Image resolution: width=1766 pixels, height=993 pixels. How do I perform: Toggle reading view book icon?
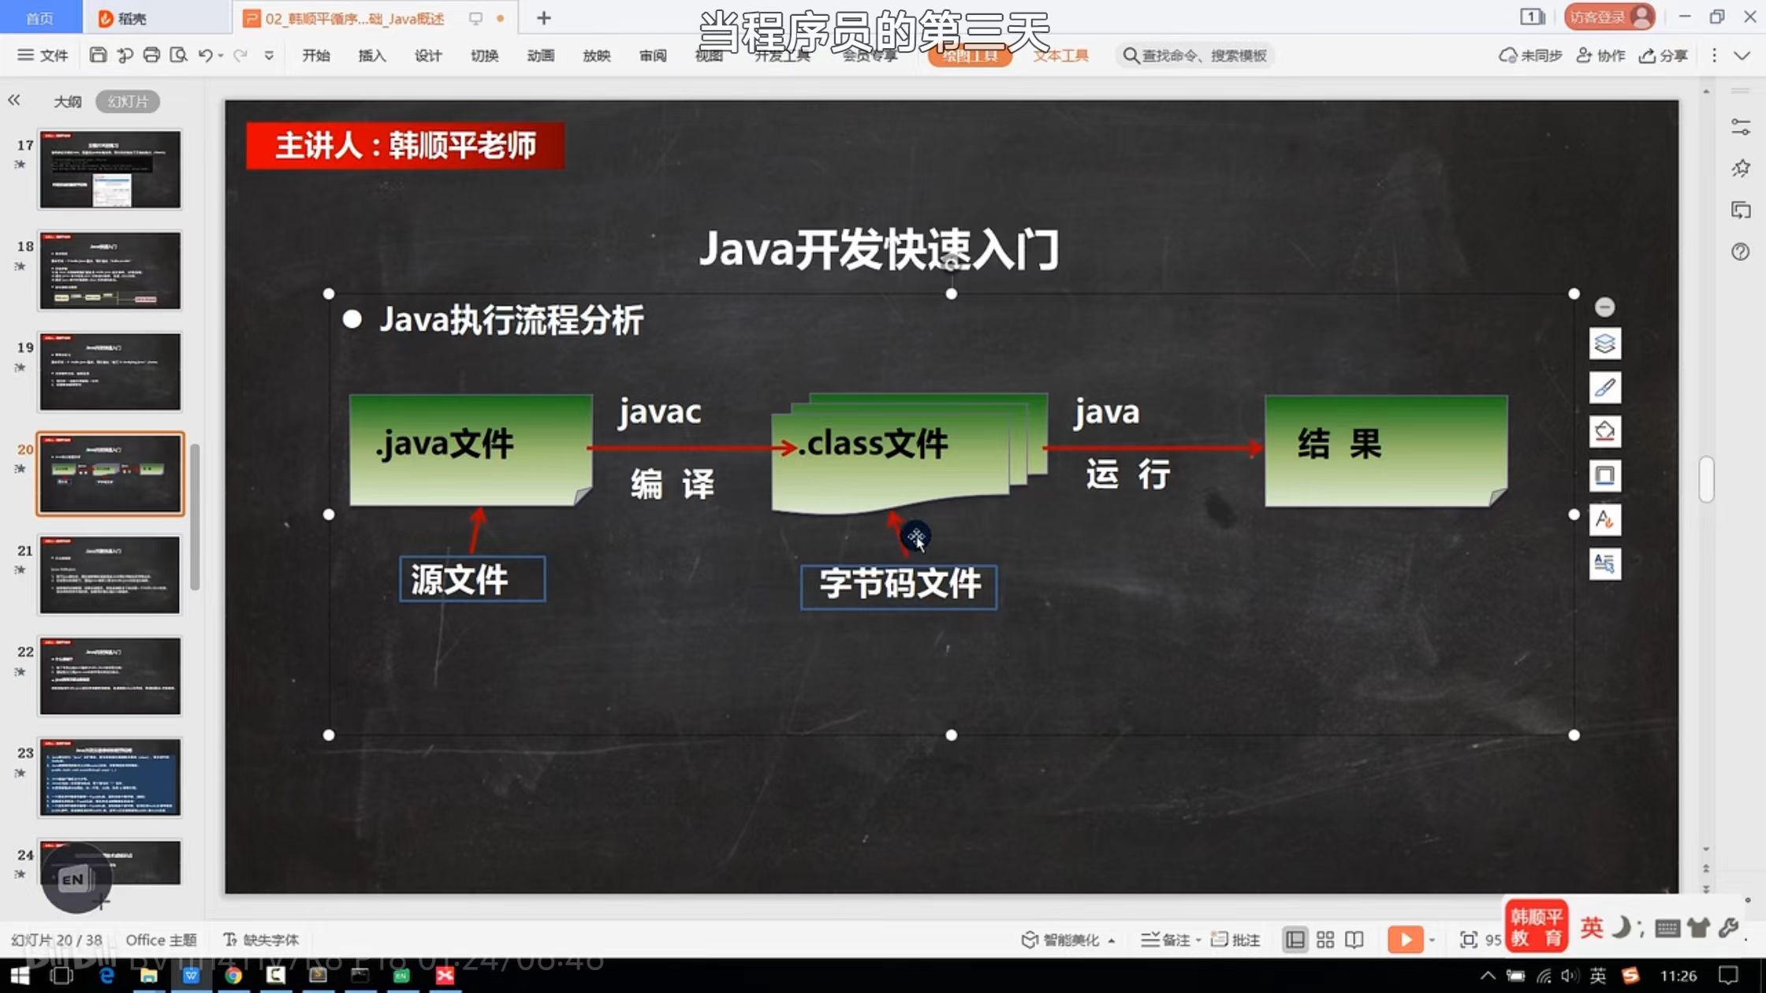coord(1354,939)
